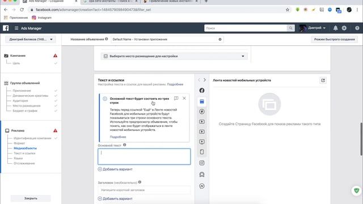This screenshot has width=363, height=204.
Task: Click the ad name settings gear
Action: (220, 39)
